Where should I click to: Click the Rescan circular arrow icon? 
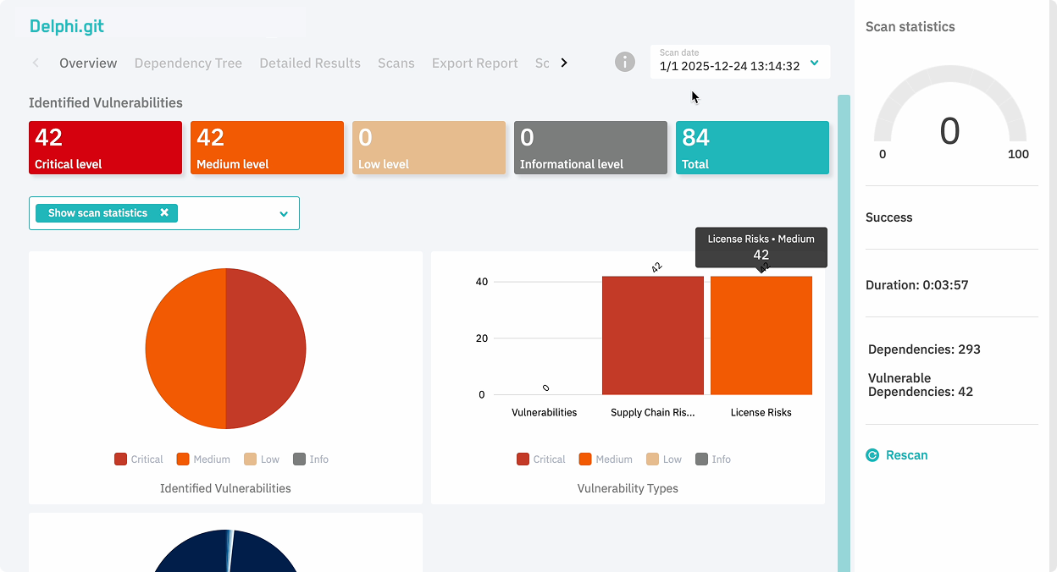pos(872,455)
